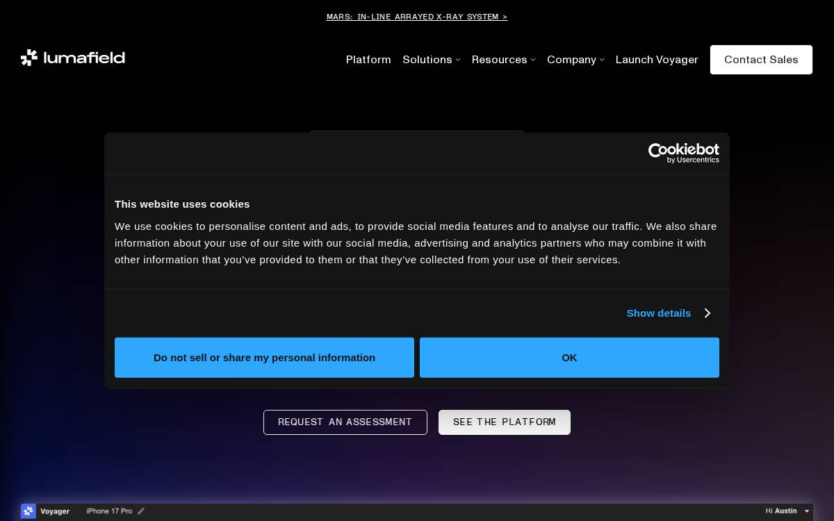834x521 pixels.
Task: Expand the Company dropdown
Action: [x=575, y=60]
